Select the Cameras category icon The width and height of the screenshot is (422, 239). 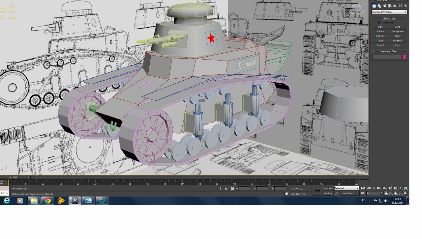pyautogui.click(x=390, y=6)
